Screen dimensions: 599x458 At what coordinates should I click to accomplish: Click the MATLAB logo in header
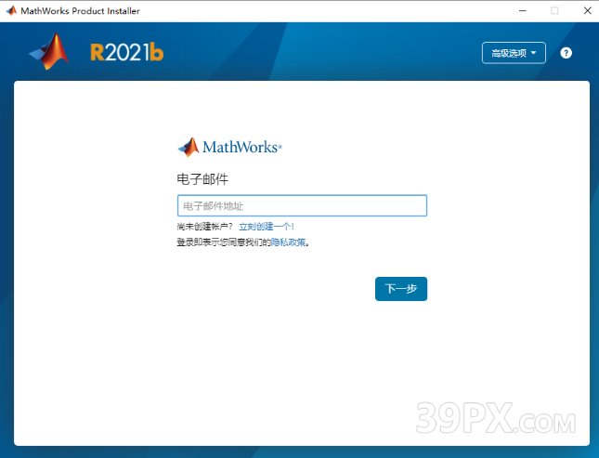pos(49,52)
